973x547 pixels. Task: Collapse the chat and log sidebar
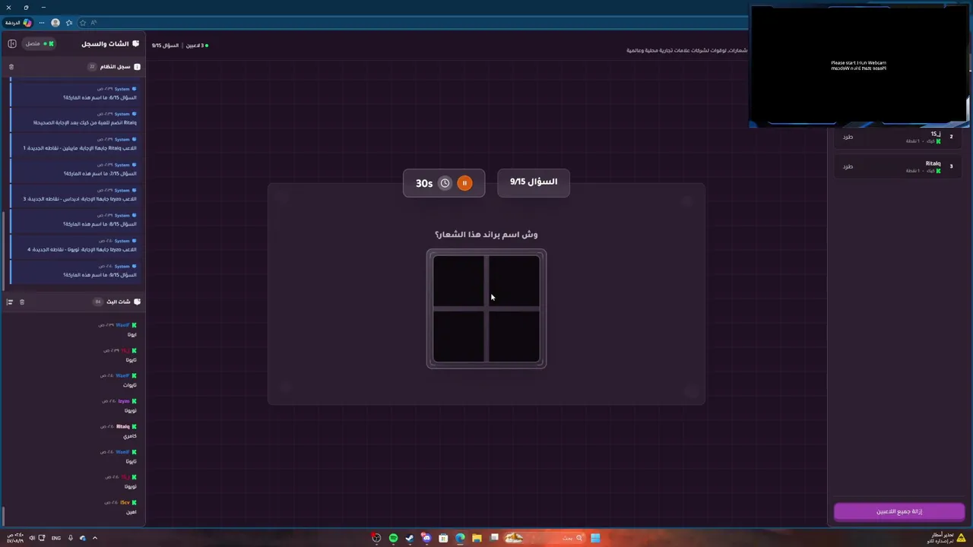pos(12,44)
